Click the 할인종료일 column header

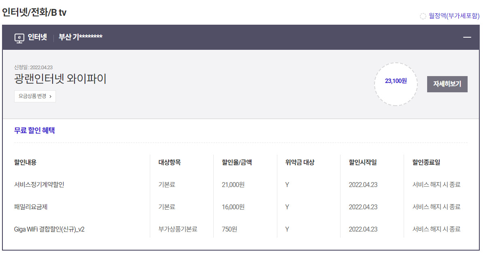tap(426, 162)
